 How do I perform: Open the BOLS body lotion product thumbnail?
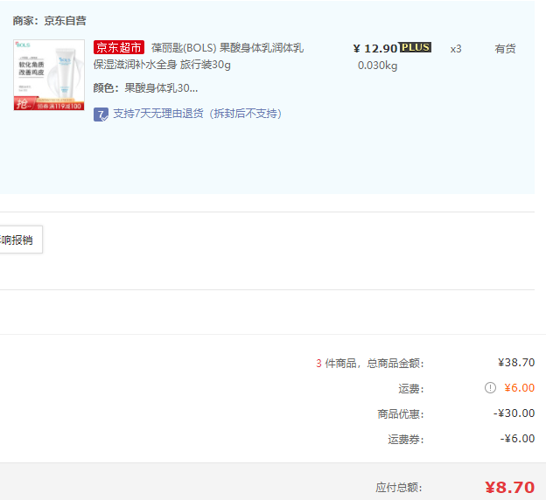pyautogui.click(x=49, y=75)
